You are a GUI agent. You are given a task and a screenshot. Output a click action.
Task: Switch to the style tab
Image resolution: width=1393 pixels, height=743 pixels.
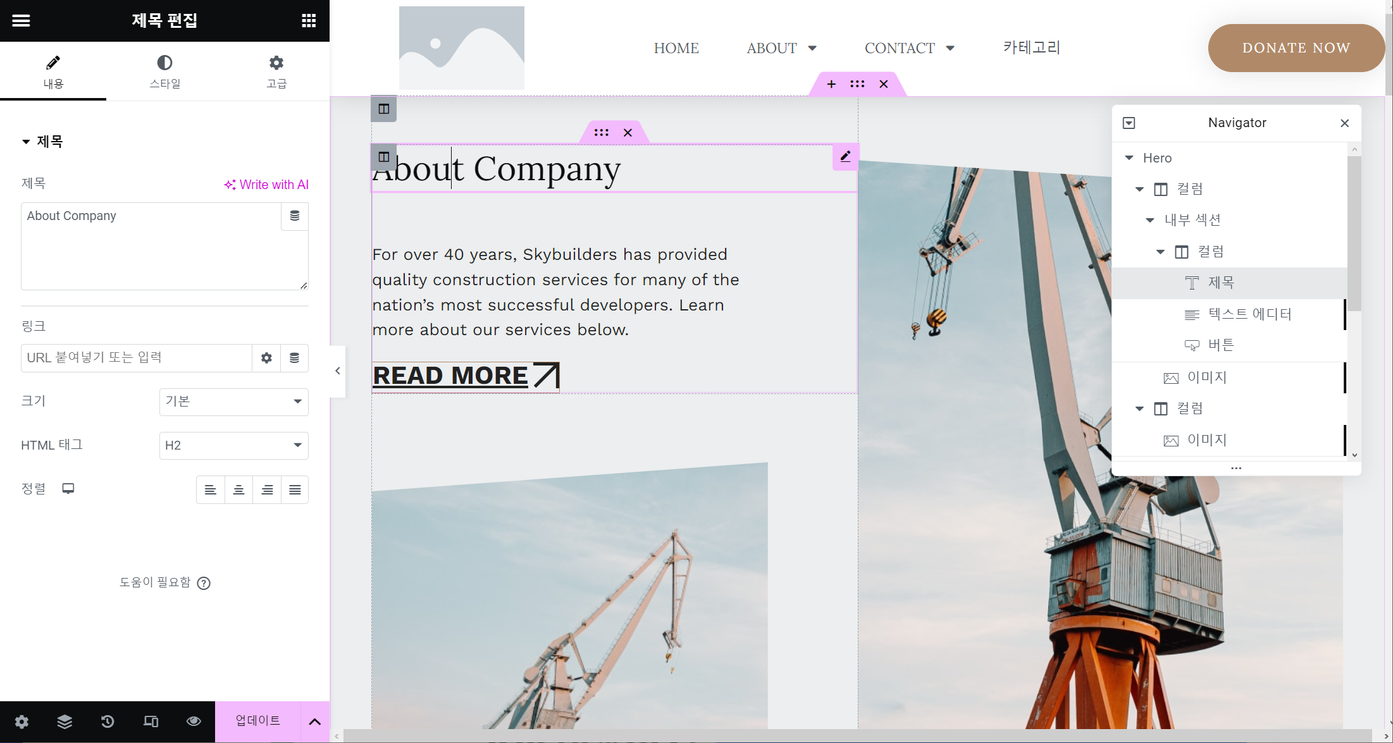point(164,71)
